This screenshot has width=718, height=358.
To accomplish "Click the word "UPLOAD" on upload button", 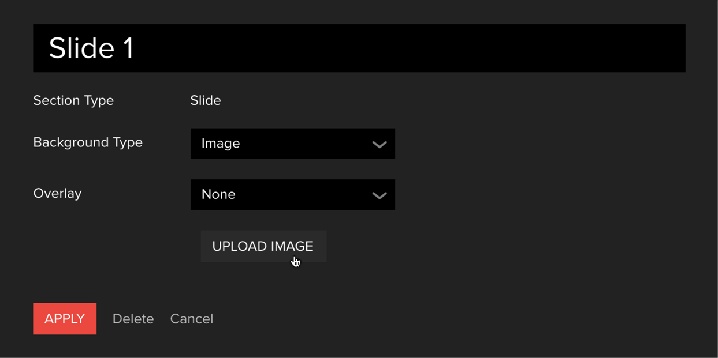I will (237, 246).
